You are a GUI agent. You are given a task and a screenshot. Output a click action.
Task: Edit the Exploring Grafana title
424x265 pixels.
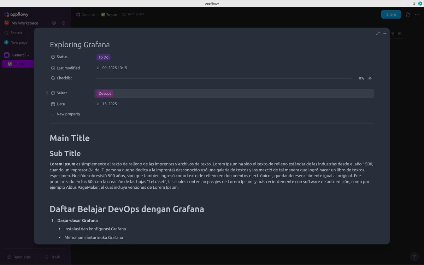pos(80,45)
